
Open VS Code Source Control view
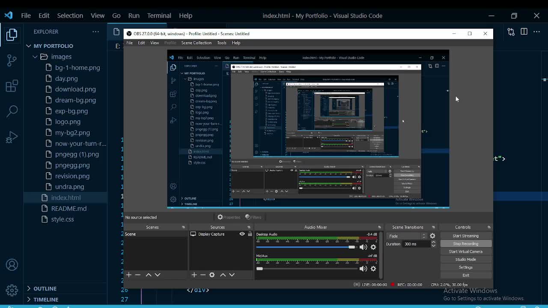[x=12, y=60]
